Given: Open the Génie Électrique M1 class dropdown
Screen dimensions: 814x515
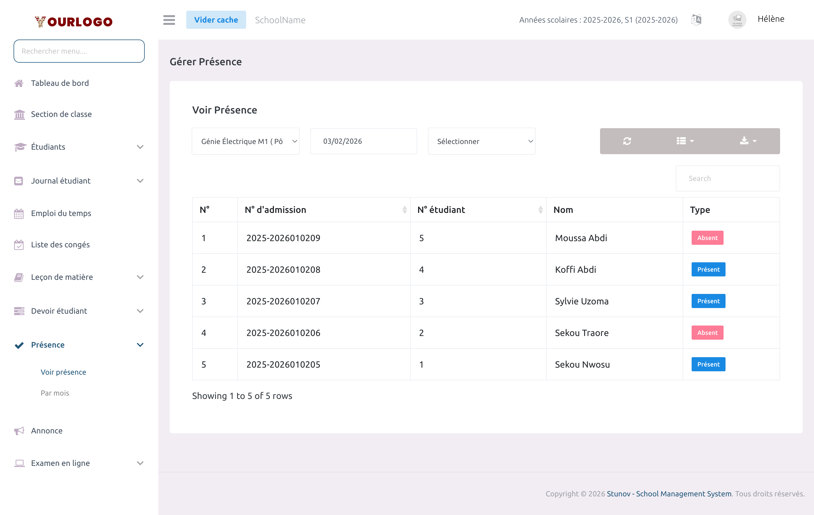Looking at the screenshot, I should pyautogui.click(x=245, y=141).
